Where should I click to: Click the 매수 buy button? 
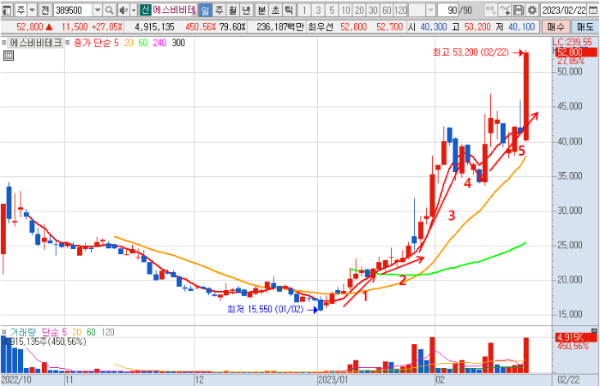[x=555, y=27]
